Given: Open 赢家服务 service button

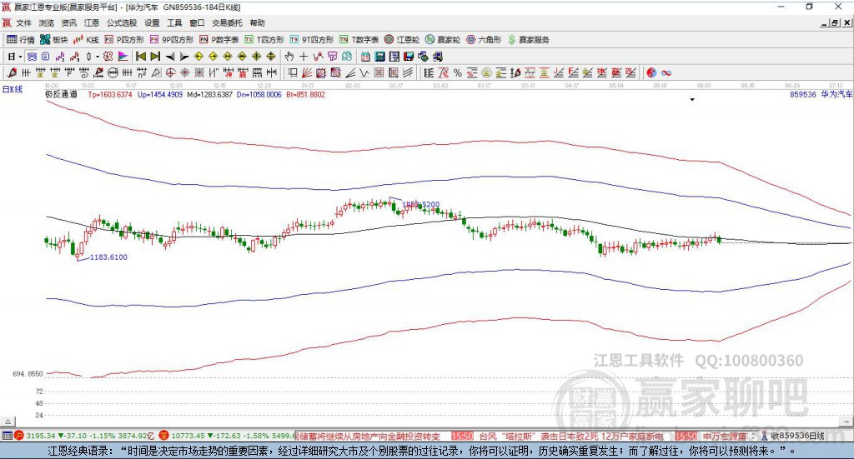Looking at the screenshot, I should click(528, 40).
